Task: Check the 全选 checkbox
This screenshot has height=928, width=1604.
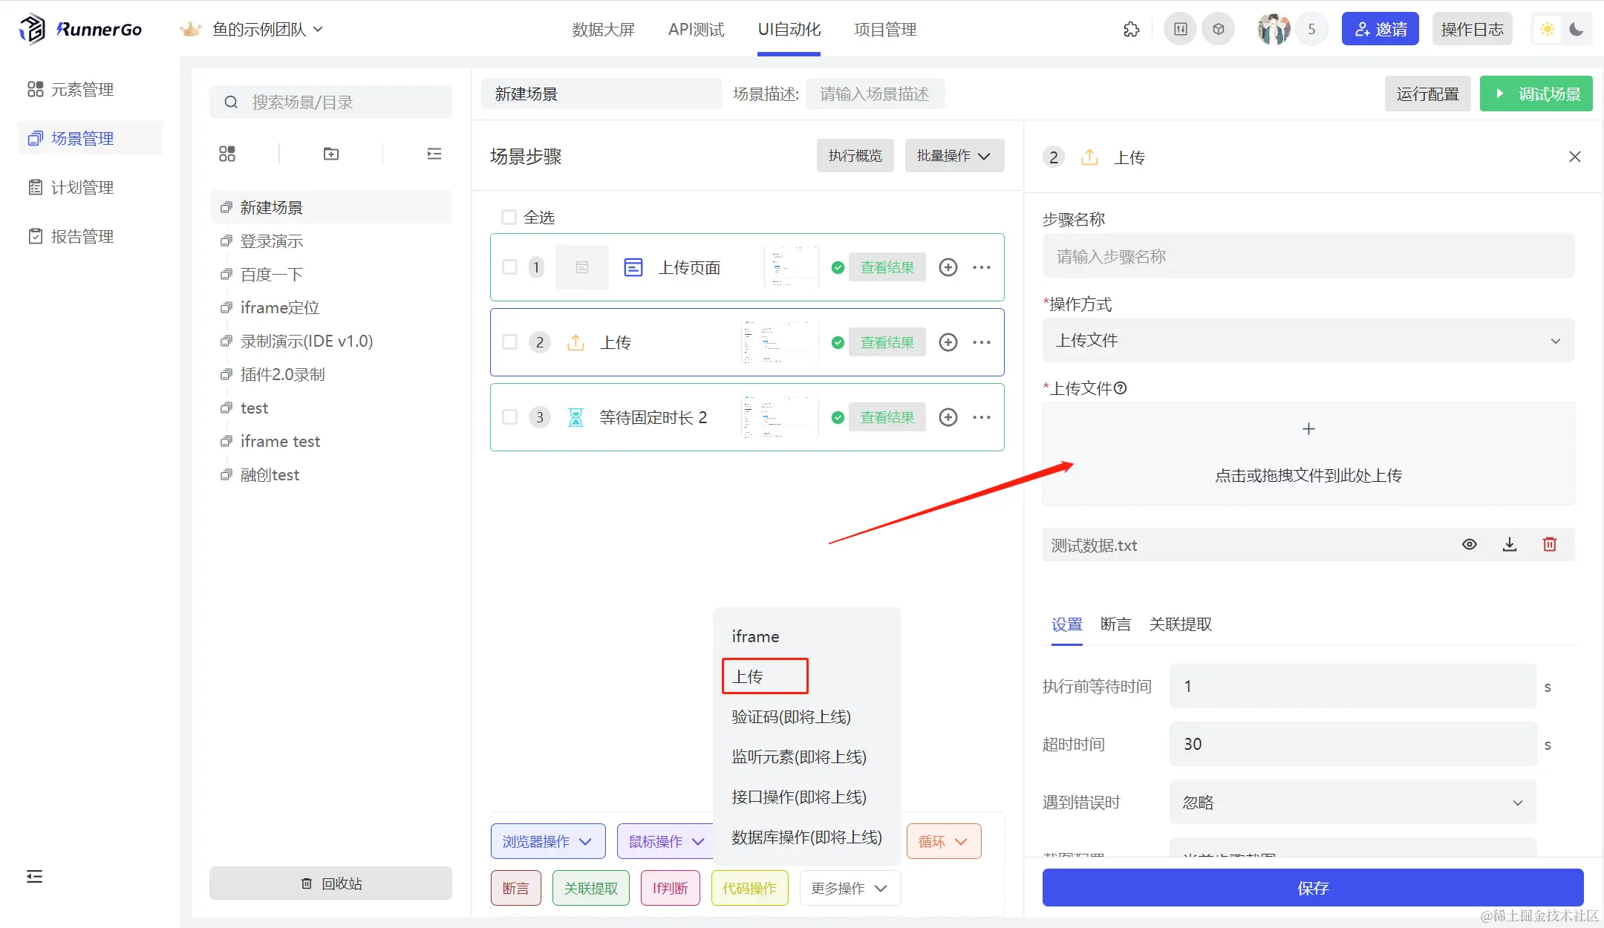Action: coord(509,218)
